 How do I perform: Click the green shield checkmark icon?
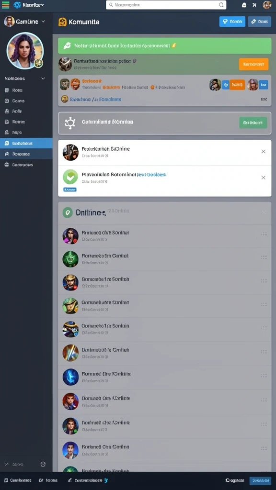coord(70,178)
